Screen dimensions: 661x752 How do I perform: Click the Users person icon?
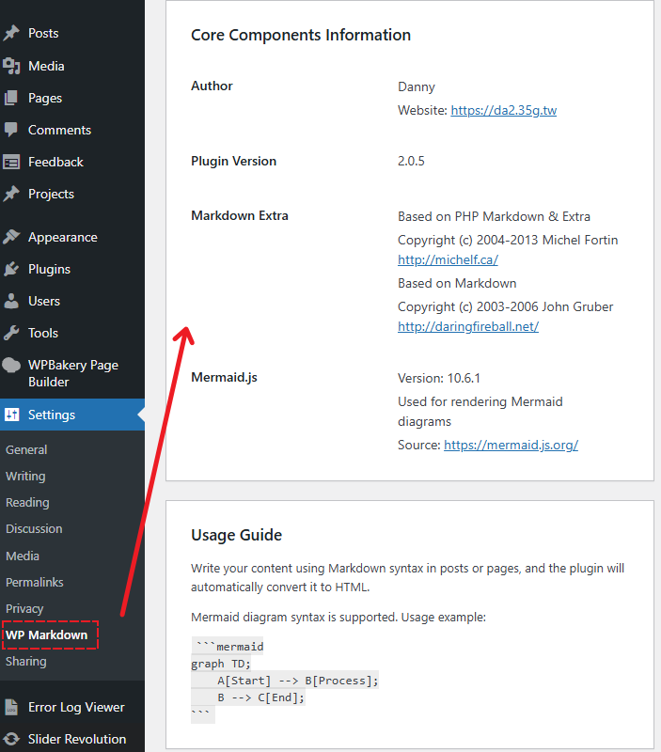coord(11,301)
